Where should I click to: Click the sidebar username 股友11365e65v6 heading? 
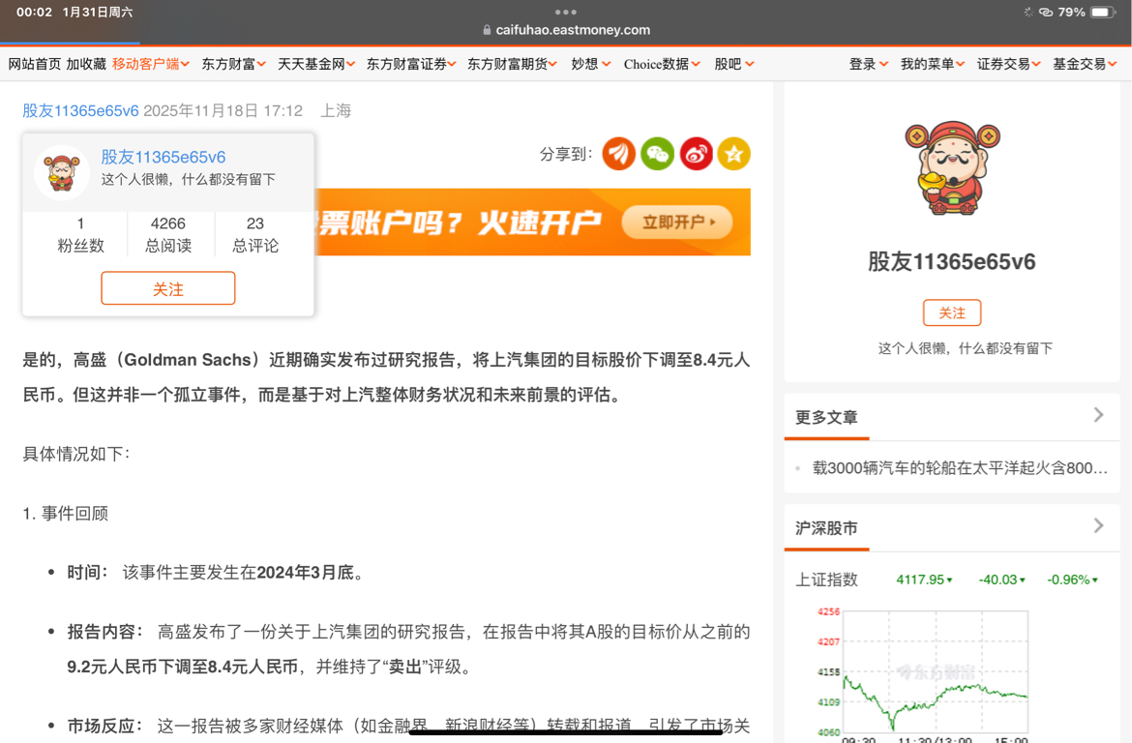[951, 261]
